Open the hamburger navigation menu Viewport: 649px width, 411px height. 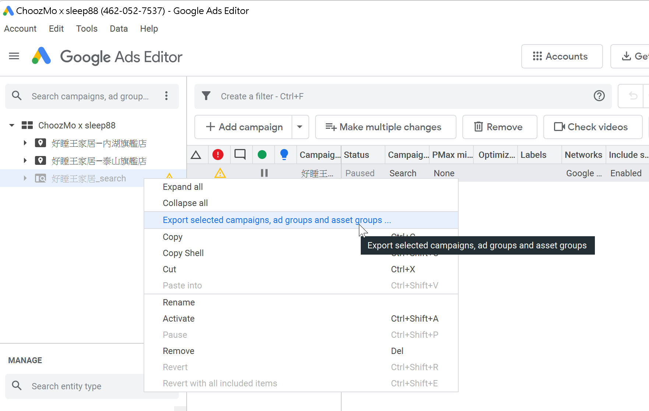point(14,56)
